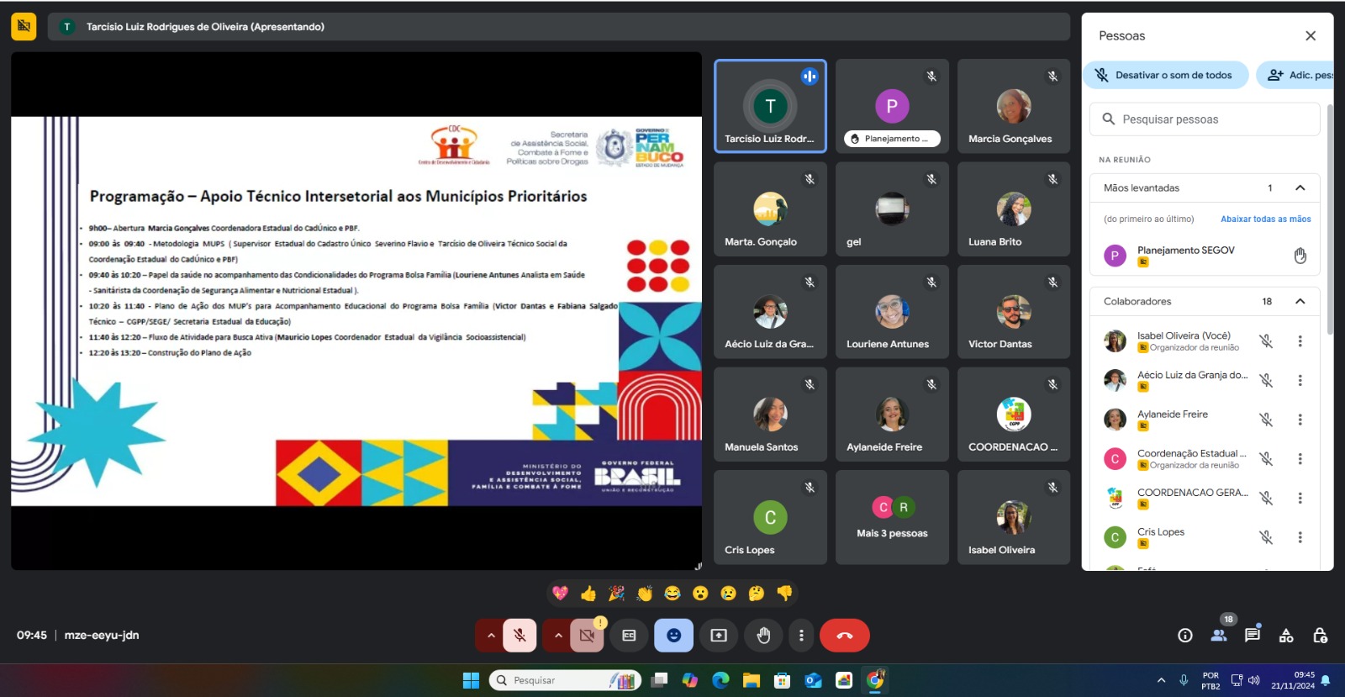The height and width of the screenshot is (697, 1345).
Task: Open more options for Aylaneide Freire
Action: (1300, 420)
